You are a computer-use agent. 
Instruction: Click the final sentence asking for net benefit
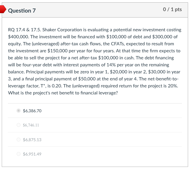[63, 93]
